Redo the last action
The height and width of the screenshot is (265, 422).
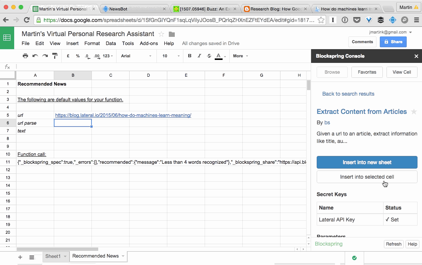[45, 56]
